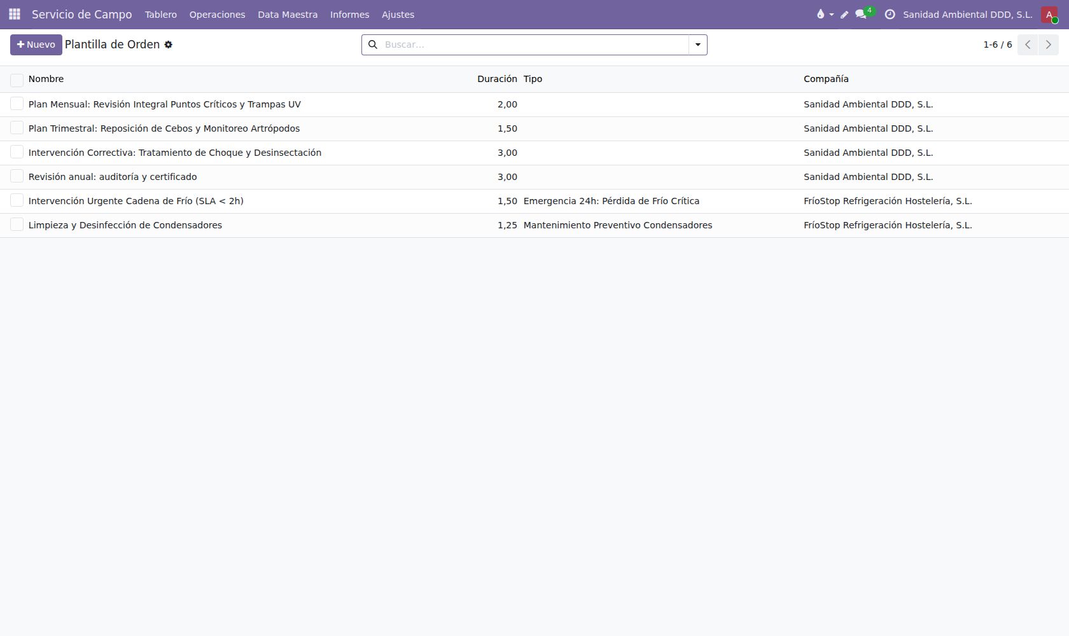Screen dimensions: 1069x636
Task: Open the apps grid menu icon
Action: (x=14, y=14)
